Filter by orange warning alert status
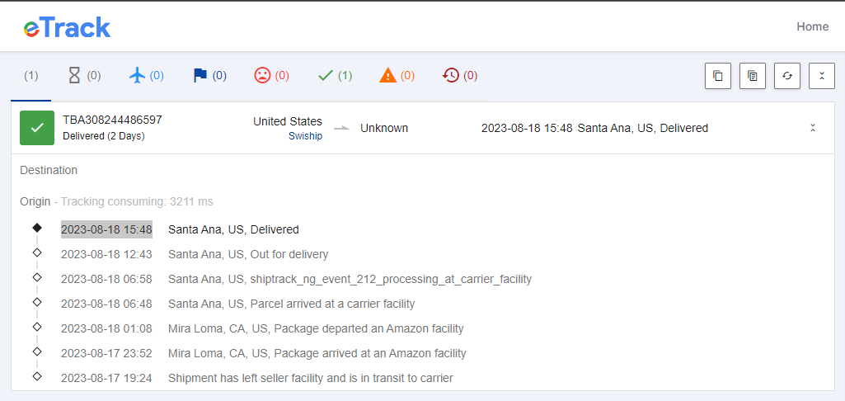 [x=397, y=76]
